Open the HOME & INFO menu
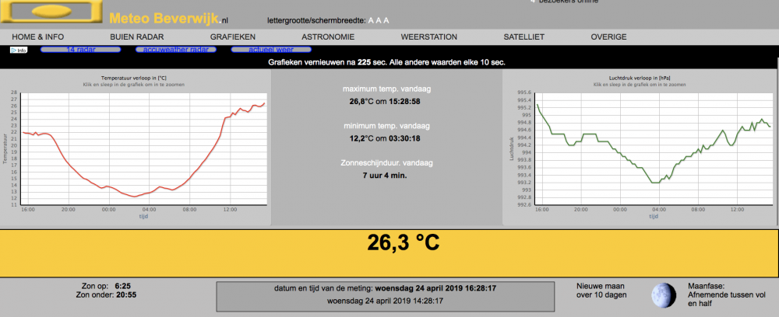Viewport: 779px width, 317px height. pyautogui.click(x=37, y=37)
